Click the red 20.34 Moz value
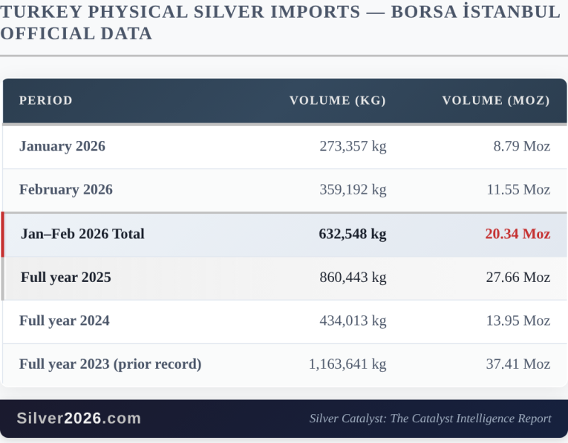 518,234
